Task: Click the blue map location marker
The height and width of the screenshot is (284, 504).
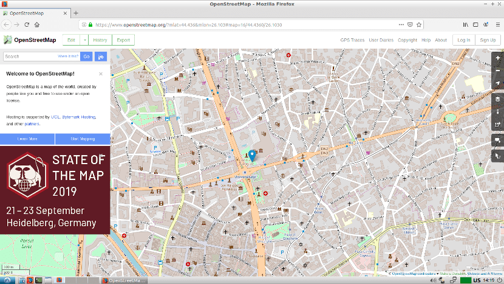Action: tap(253, 156)
